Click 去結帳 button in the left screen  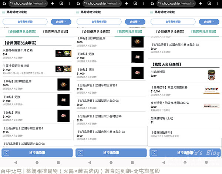[62, 21]
